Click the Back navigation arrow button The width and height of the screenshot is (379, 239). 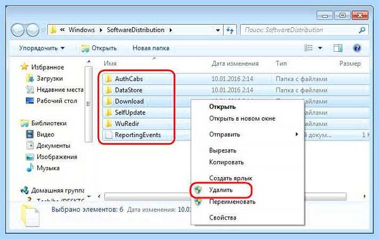(18, 30)
